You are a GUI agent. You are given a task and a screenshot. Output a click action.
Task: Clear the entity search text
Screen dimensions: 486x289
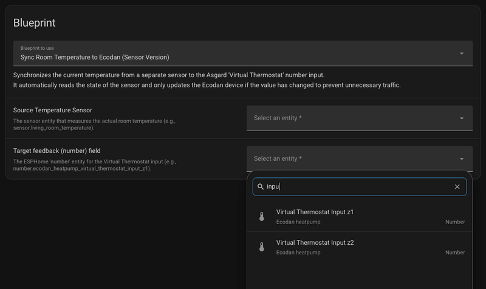(457, 187)
